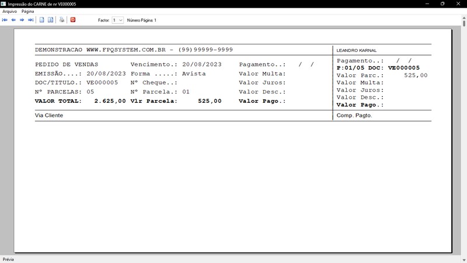Click the 'Via Cliente' text
The width and height of the screenshot is (467, 263).
(x=49, y=115)
